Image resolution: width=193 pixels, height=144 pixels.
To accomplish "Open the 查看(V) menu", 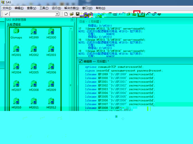I will (32, 8).
